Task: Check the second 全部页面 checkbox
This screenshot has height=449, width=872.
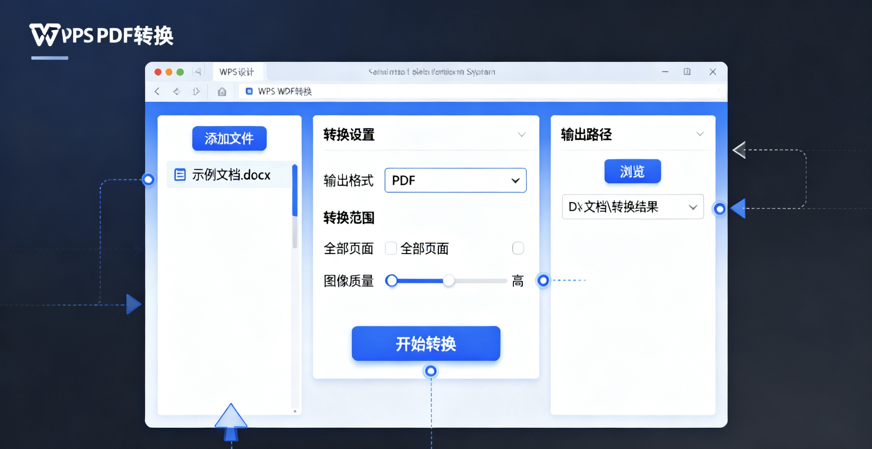Action: point(518,248)
